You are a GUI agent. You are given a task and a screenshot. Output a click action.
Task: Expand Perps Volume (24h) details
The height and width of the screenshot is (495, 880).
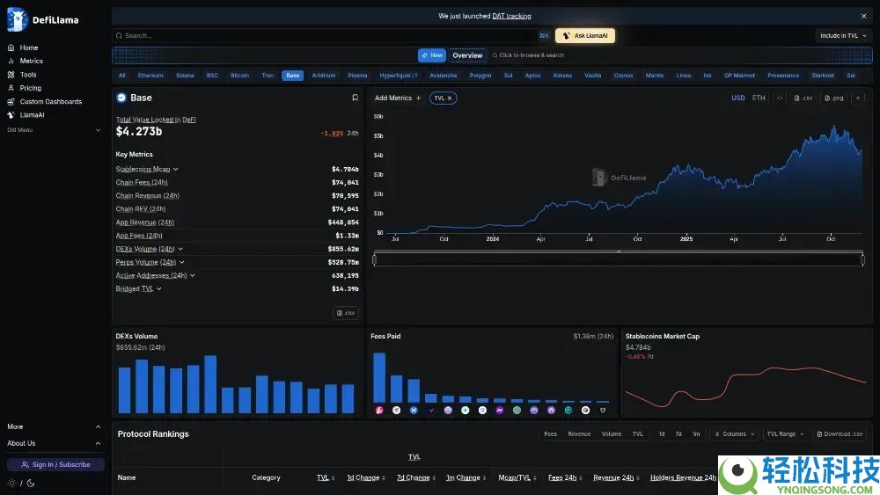click(182, 262)
